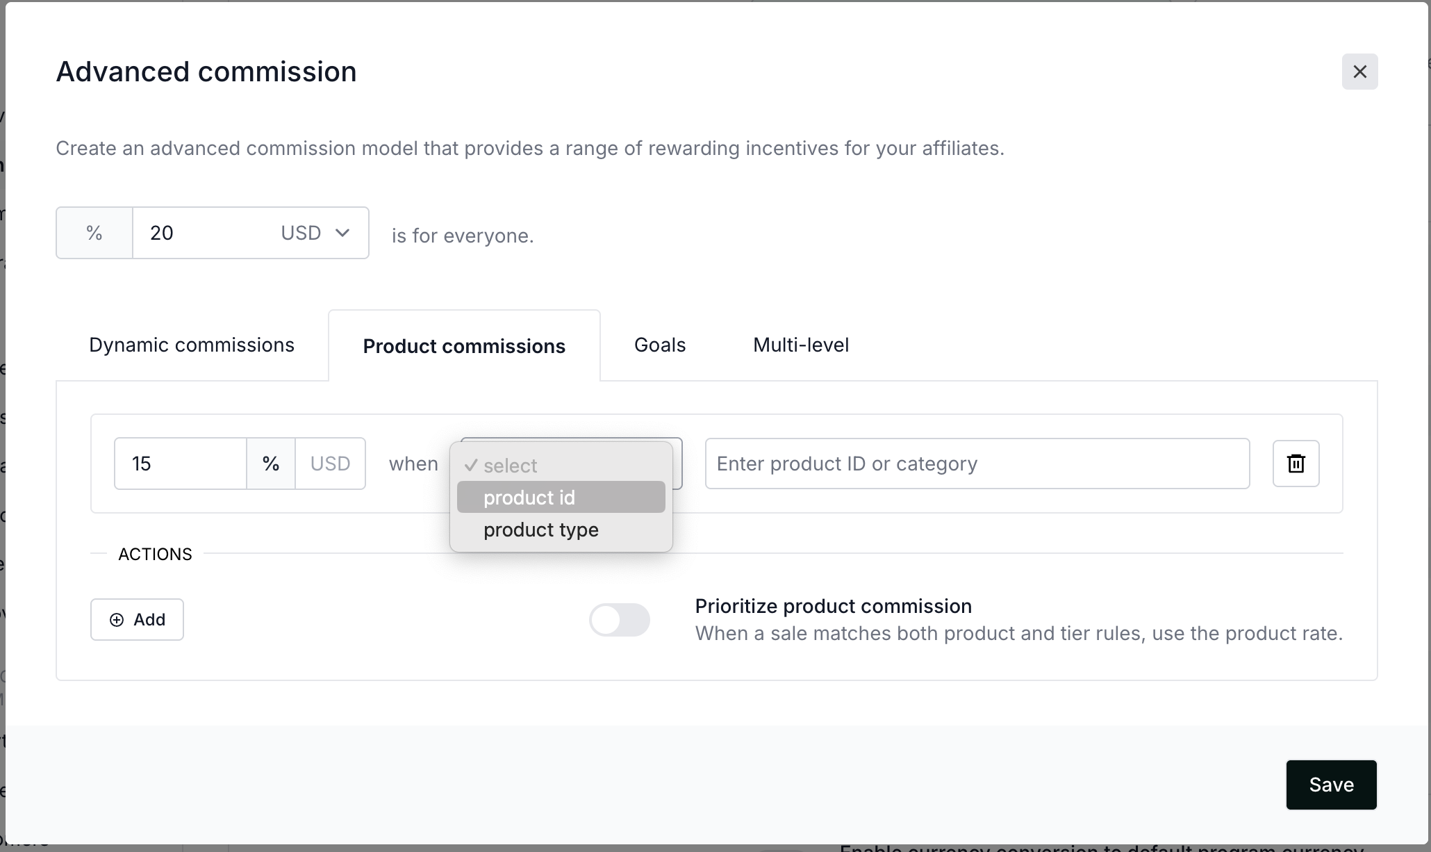
Task: Close the Advanced commission dialog
Action: 1359,72
